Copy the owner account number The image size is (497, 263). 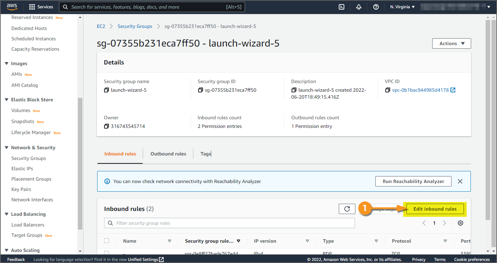(106, 127)
